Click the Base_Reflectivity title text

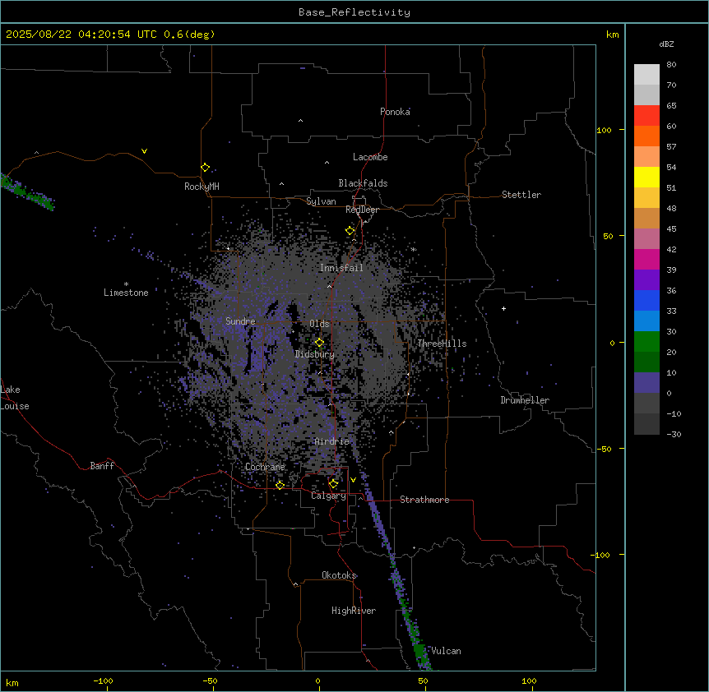coord(354,12)
